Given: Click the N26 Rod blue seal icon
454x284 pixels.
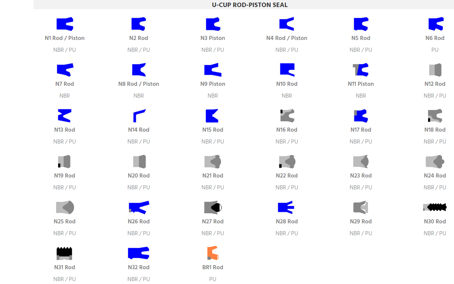Looking at the screenshot, I should pyautogui.click(x=139, y=207).
